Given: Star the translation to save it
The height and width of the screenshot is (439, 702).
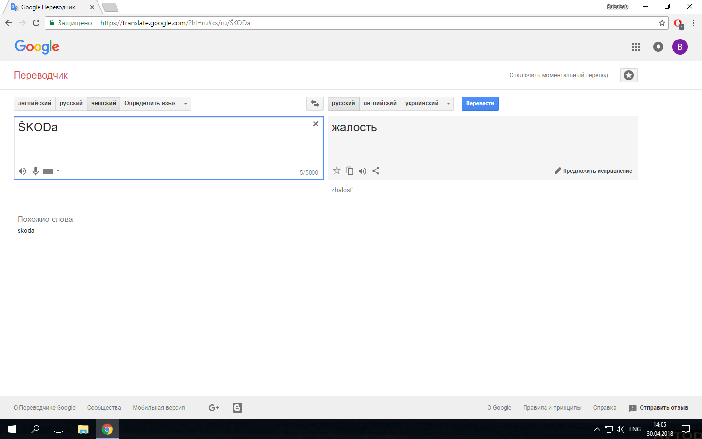Looking at the screenshot, I should [337, 171].
